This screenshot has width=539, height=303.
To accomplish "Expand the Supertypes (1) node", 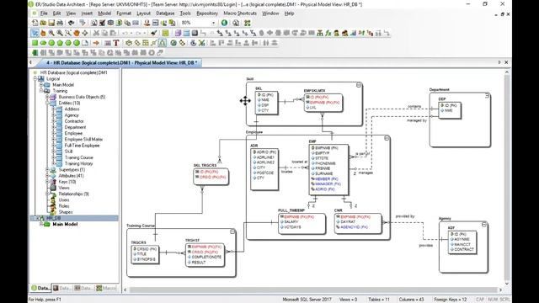I will [x=47, y=170].
